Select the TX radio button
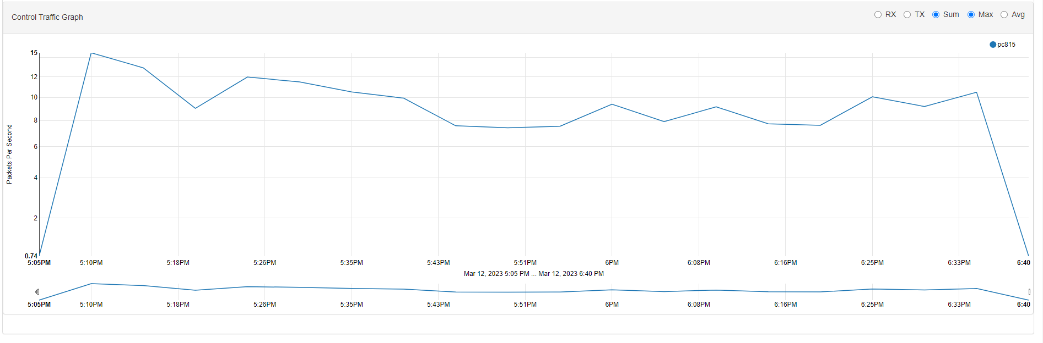The height and width of the screenshot is (343, 1043). click(907, 15)
